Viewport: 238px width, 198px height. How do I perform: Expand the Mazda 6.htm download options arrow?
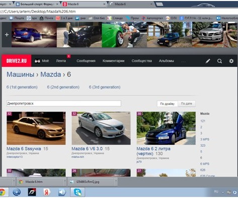64,181
